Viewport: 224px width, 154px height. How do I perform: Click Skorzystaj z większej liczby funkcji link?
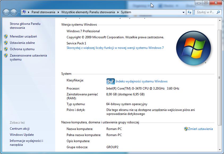(115, 48)
